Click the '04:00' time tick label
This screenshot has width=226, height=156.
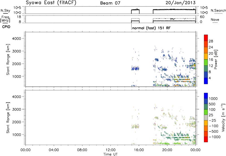point(54,150)
